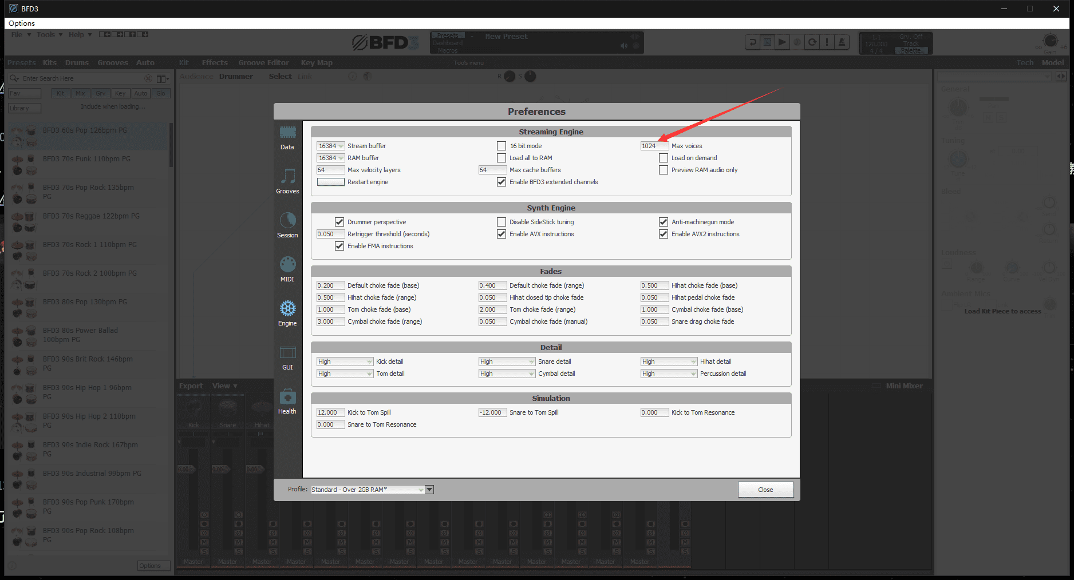Click the transport play button
The width and height of the screenshot is (1074, 580).
[782, 42]
